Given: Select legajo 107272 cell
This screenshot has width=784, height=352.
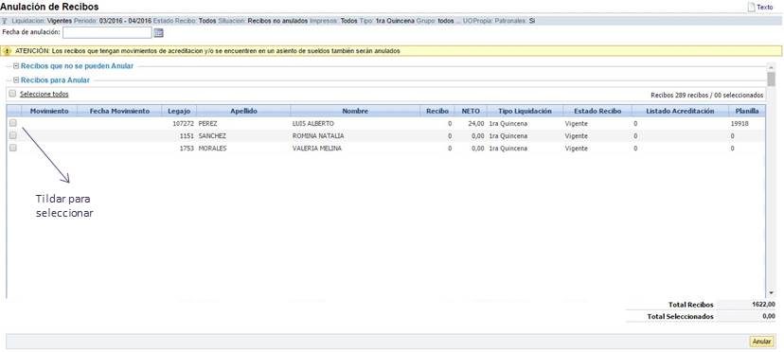Looking at the screenshot, I should pos(184,123).
